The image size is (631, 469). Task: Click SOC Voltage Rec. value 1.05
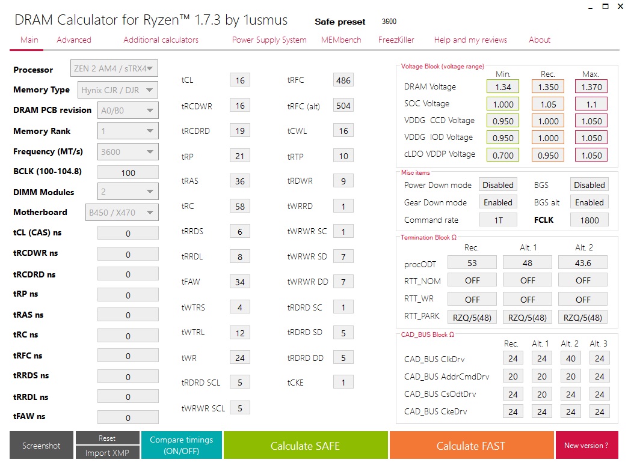tap(548, 104)
